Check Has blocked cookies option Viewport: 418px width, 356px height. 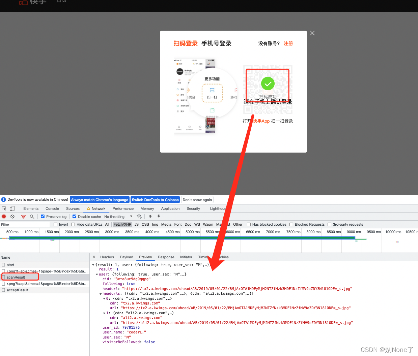tap(249, 224)
